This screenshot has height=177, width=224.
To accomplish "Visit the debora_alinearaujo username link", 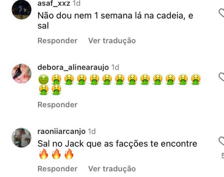I will [73, 67].
